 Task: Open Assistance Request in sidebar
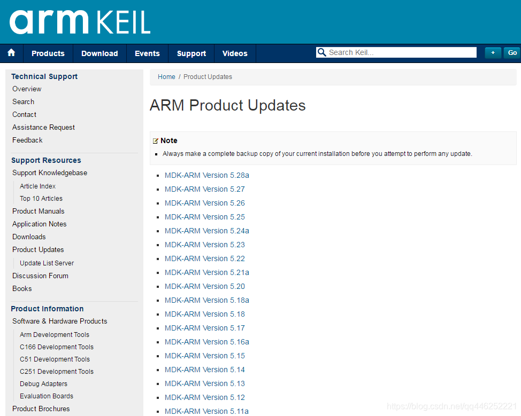tap(43, 127)
